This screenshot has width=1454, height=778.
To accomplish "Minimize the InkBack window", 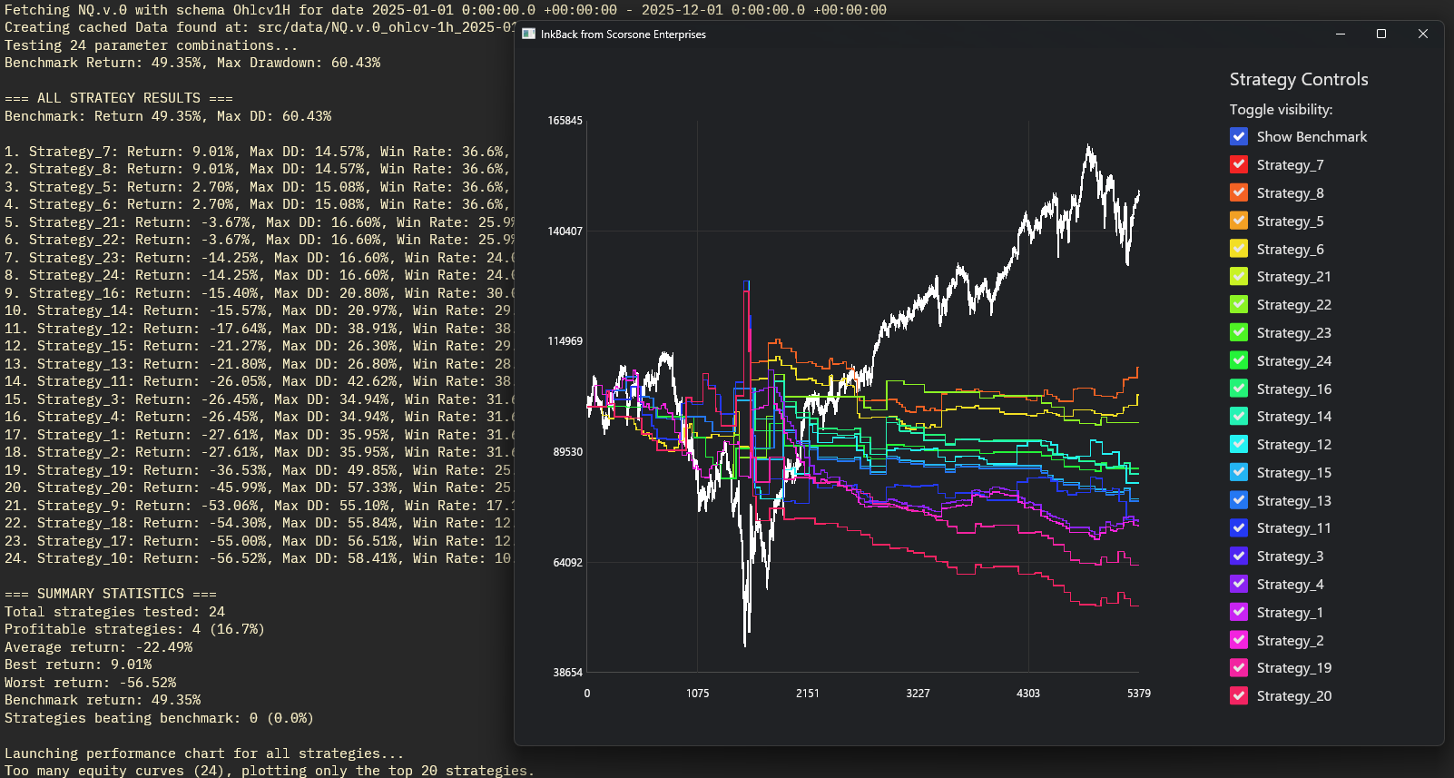I will (1341, 34).
